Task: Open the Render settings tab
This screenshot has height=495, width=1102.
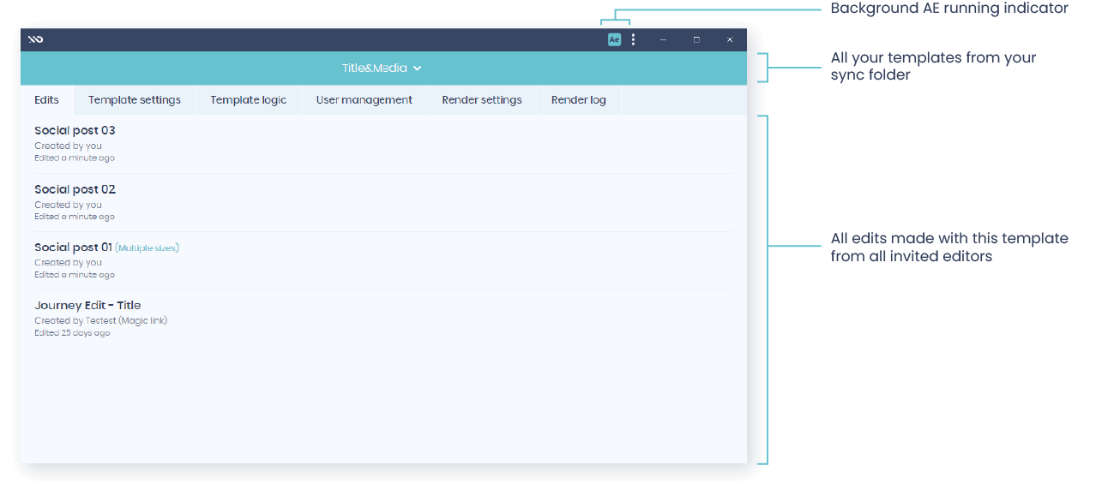Action: [482, 100]
